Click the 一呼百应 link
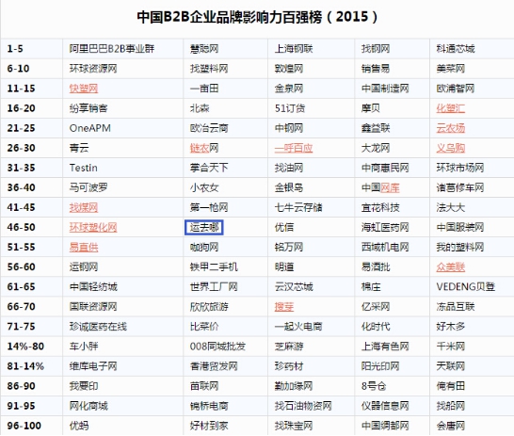Screen dimensions: 514x436 coord(294,148)
